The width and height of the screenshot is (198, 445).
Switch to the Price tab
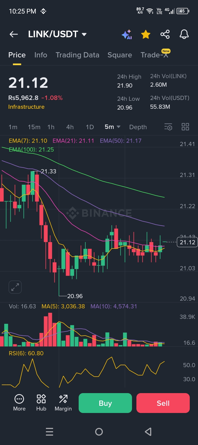(17, 55)
